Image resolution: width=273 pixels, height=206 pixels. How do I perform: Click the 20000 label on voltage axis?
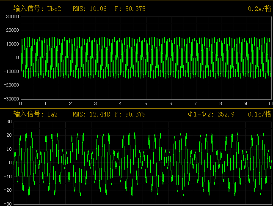pos(12,30)
